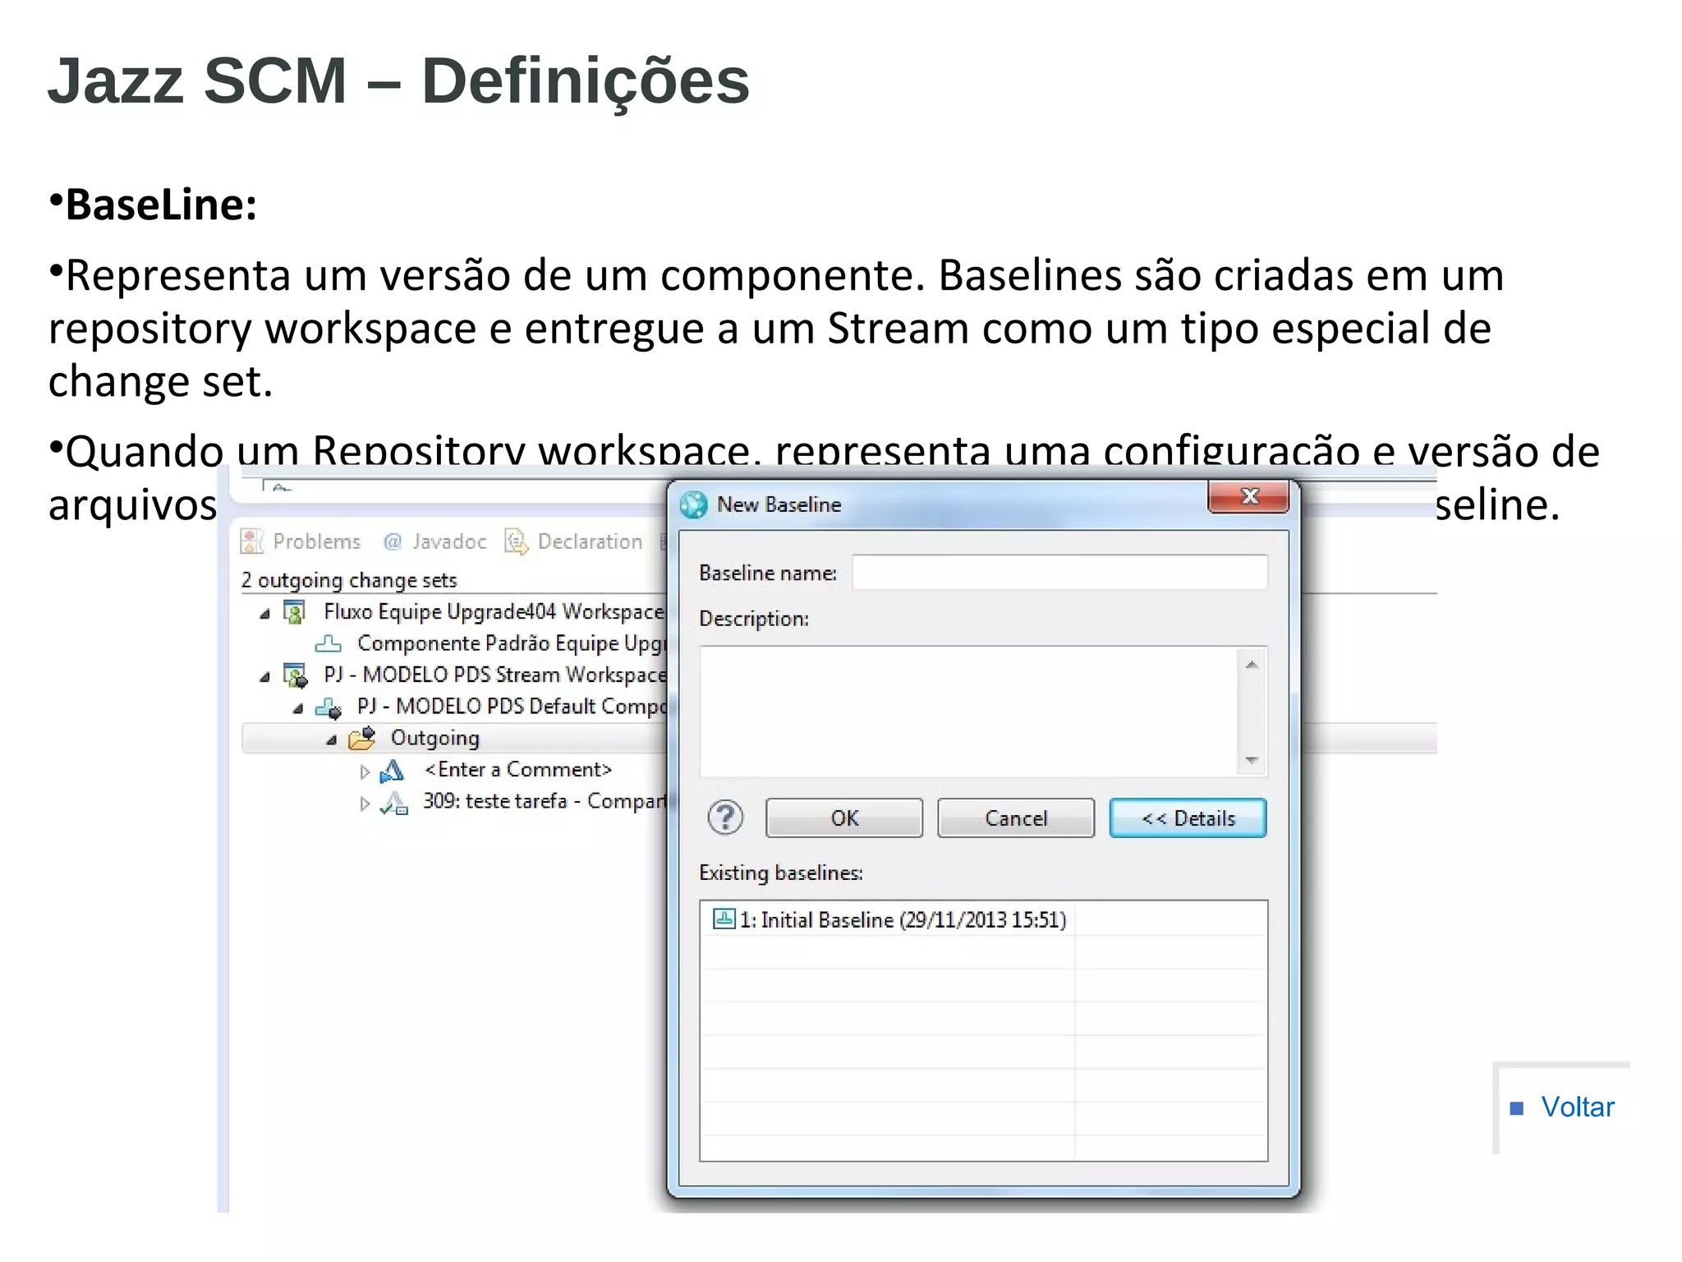Click the Problems tab icon

click(251, 541)
